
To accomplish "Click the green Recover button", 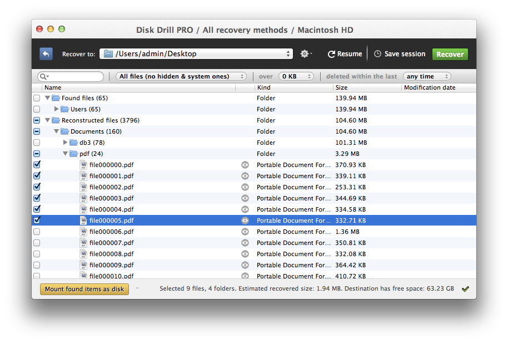I will point(450,54).
